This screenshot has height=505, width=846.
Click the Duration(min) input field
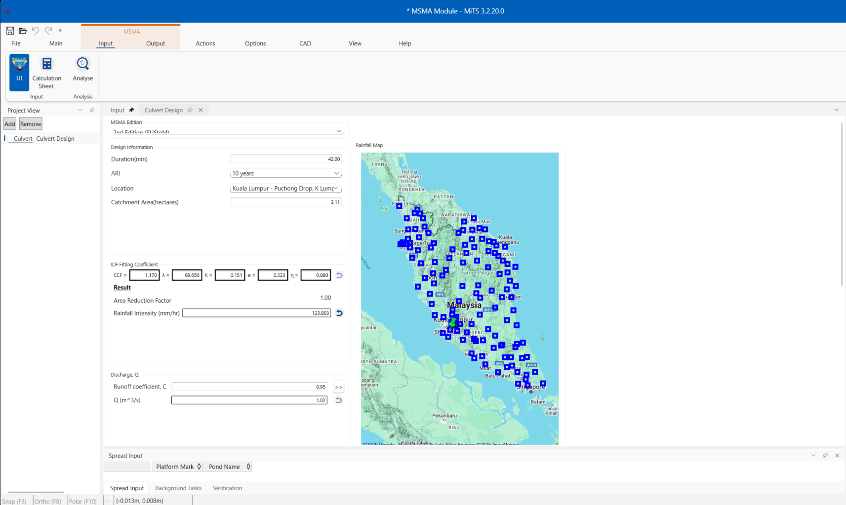pyautogui.click(x=285, y=159)
